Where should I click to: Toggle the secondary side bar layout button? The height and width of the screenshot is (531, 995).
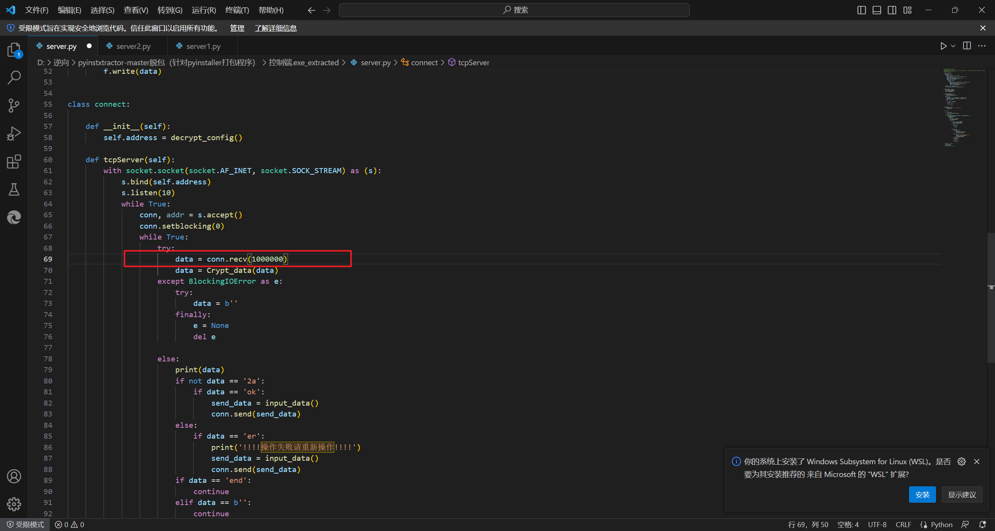point(892,10)
